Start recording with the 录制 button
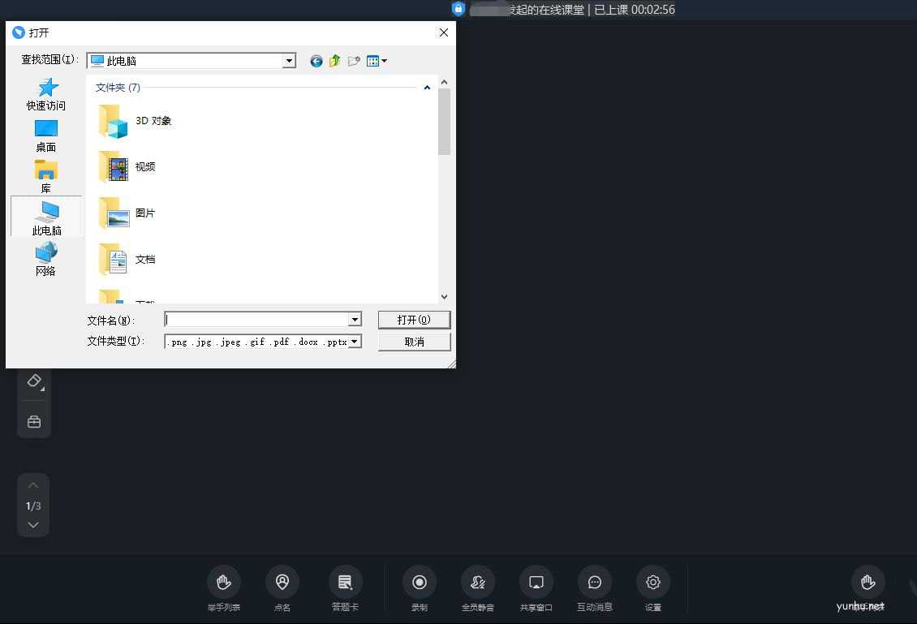 [420, 583]
